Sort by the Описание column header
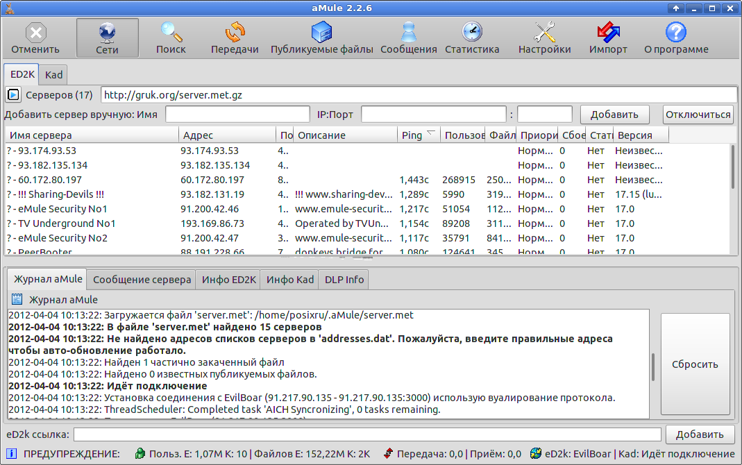This screenshot has width=742, height=465. (345, 135)
